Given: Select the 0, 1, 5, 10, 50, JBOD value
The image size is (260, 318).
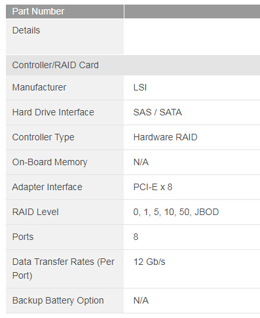Looking at the screenshot, I should coord(176,212).
